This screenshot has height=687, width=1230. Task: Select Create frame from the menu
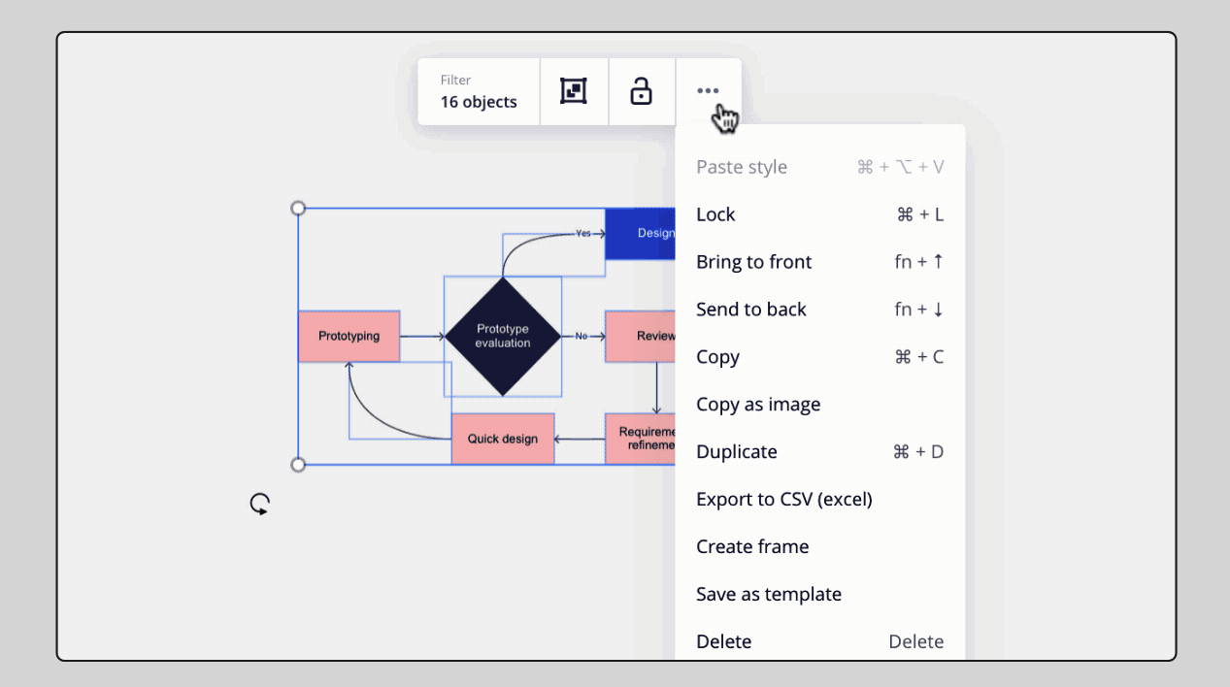752,546
